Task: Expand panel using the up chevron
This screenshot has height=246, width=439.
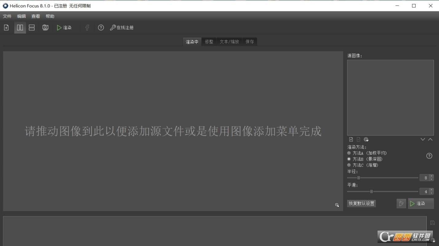Action: [430, 139]
